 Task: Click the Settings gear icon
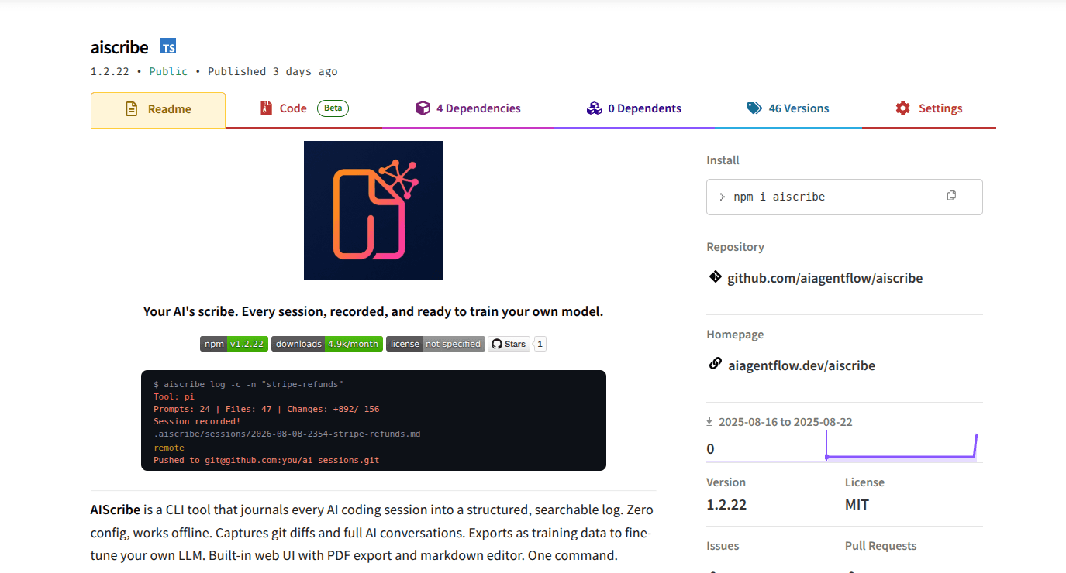click(903, 108)
